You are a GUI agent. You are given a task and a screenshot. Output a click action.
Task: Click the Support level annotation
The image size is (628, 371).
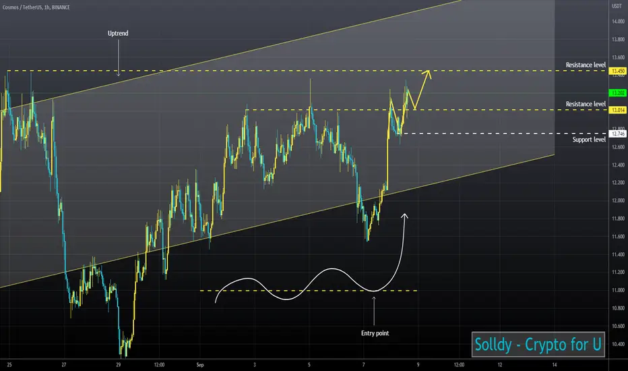click(x=589, y=140)
